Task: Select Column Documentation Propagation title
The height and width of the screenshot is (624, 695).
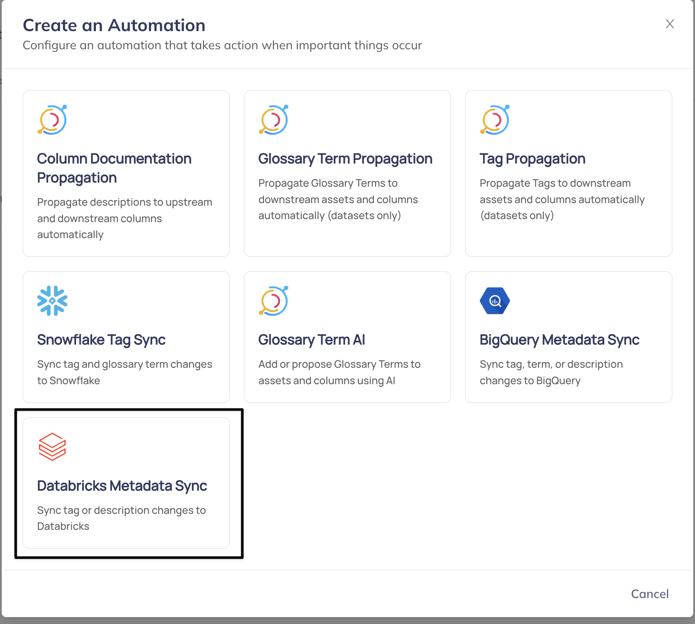Action: (114, 168)
